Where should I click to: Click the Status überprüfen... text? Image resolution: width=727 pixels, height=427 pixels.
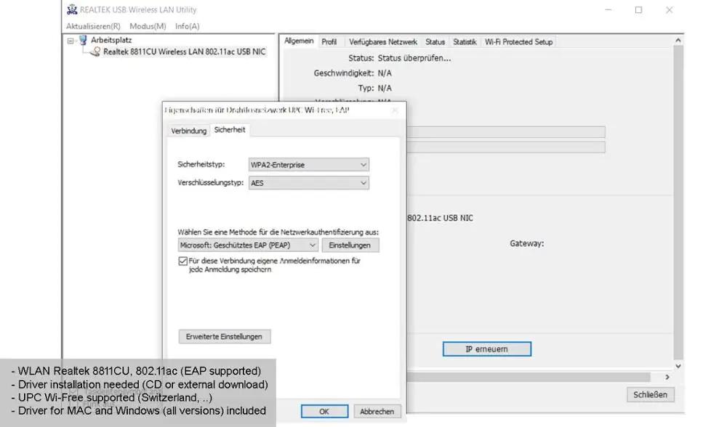[x=414, y=58]
